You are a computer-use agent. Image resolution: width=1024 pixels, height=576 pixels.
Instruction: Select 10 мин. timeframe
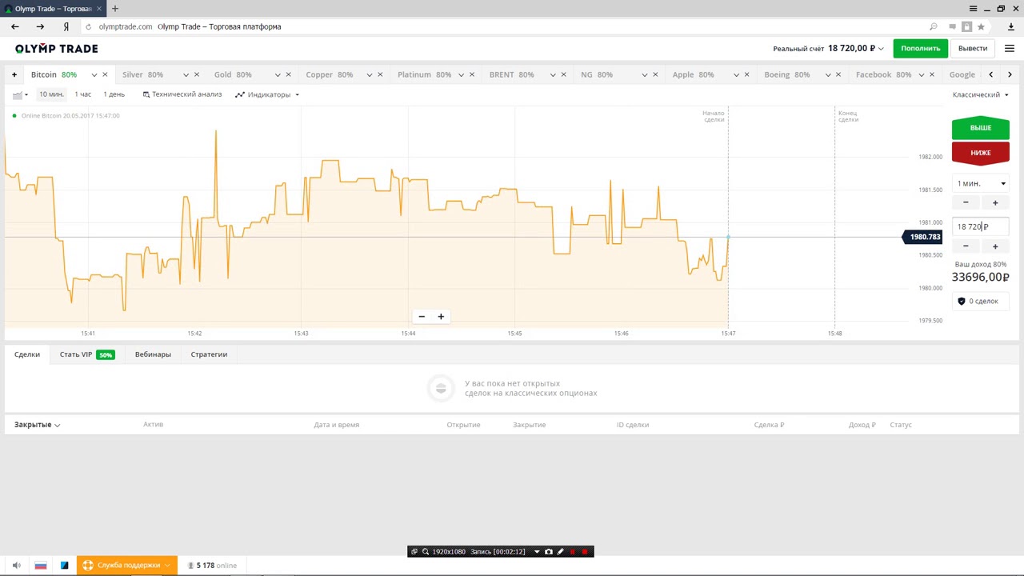(51, 94)
